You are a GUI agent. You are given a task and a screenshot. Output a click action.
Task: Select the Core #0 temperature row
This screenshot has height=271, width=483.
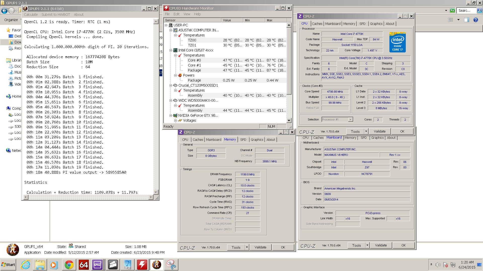225,60
